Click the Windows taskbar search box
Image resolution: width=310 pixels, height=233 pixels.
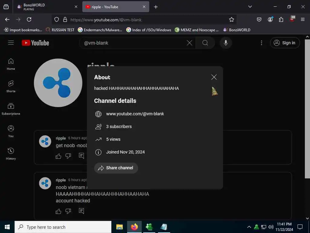(63, 227)
